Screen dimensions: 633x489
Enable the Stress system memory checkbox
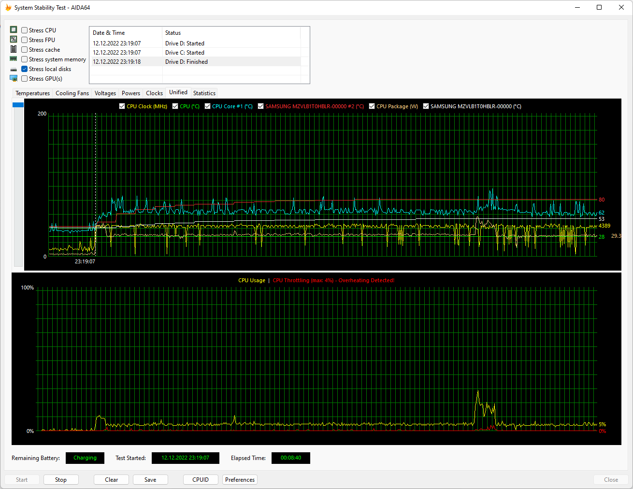point(25,59)
